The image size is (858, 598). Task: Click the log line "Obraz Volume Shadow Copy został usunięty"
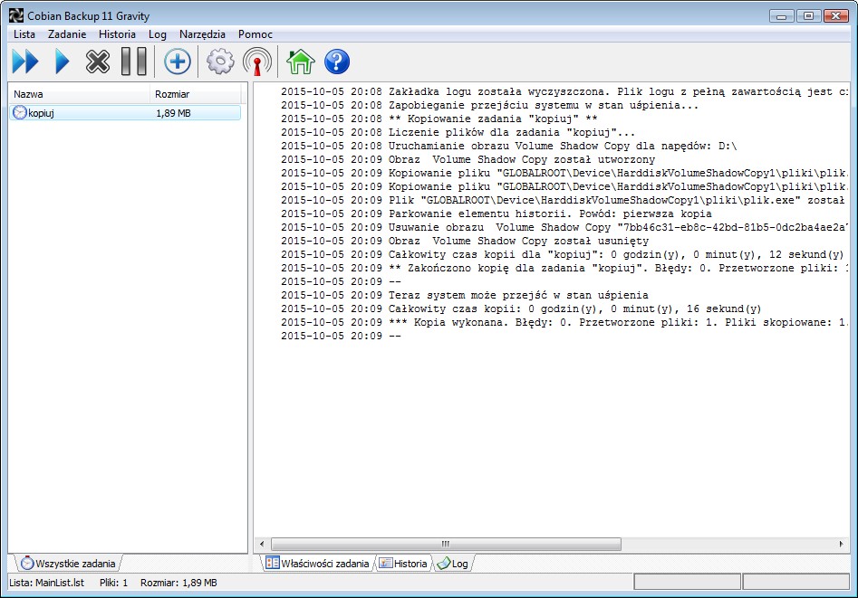[465, 241]
